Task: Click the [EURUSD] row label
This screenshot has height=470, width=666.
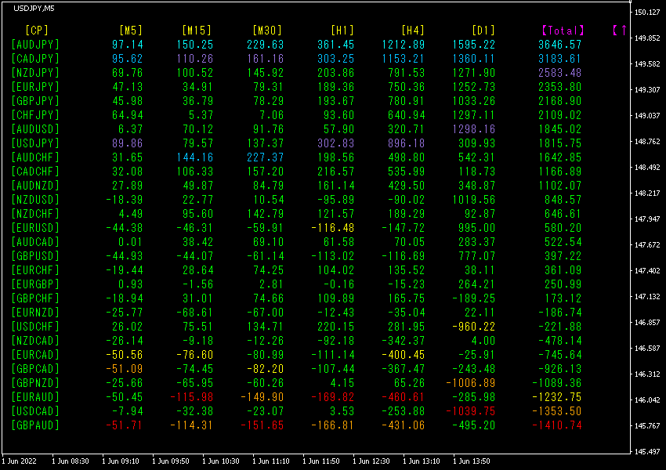Action: click(x=35, y=228)
